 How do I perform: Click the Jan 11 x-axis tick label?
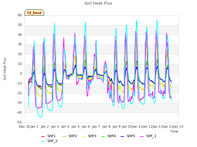(137, 126)
